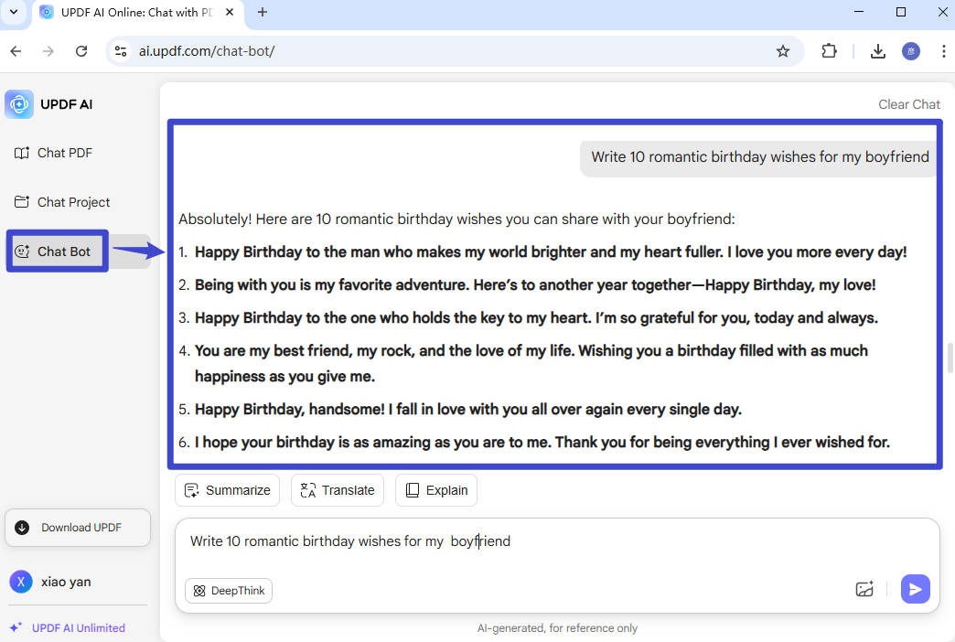
Task: Click the user message bubble about birthday wishes
Action: [759, 157]
